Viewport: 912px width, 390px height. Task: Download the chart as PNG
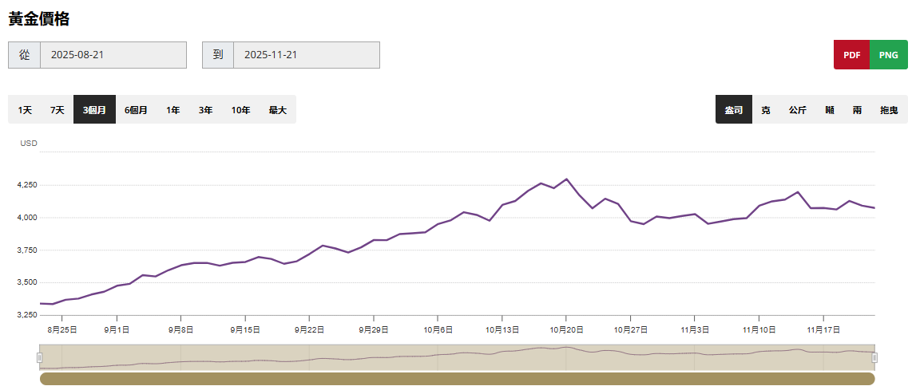tap(888, 55)
